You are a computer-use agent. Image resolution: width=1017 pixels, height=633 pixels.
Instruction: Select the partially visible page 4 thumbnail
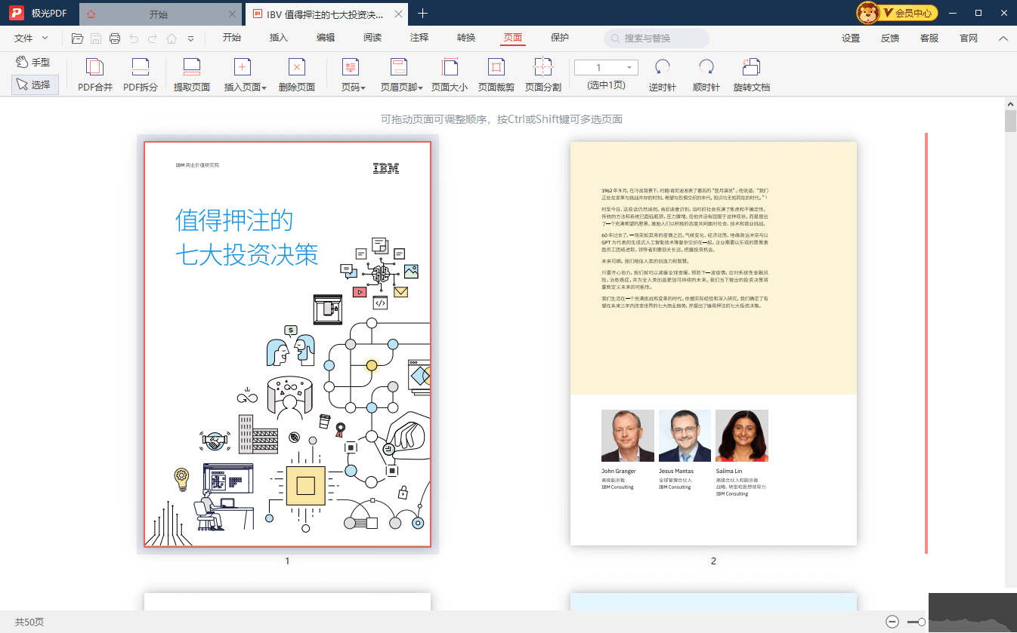(713, 601)
